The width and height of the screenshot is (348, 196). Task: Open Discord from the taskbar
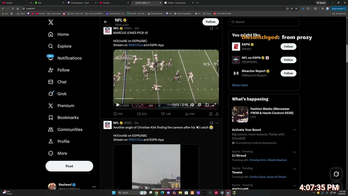click(x=168, y=193)
